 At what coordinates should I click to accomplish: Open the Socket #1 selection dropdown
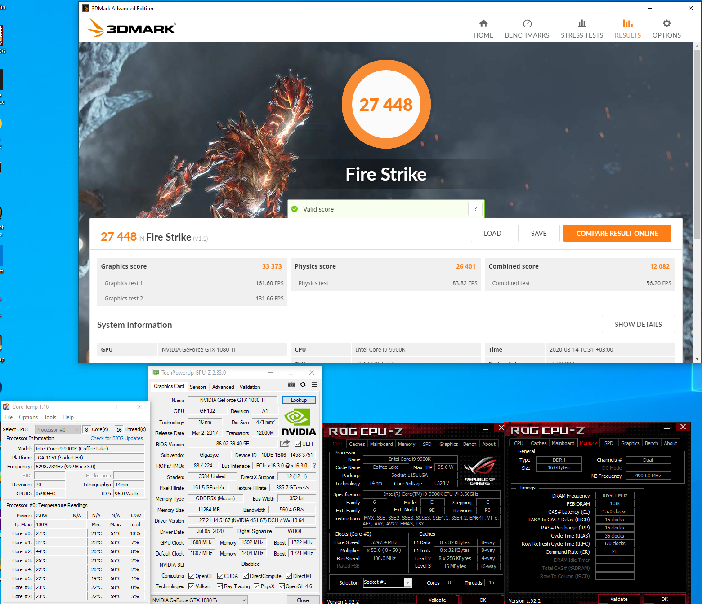[x=387, y=582]
